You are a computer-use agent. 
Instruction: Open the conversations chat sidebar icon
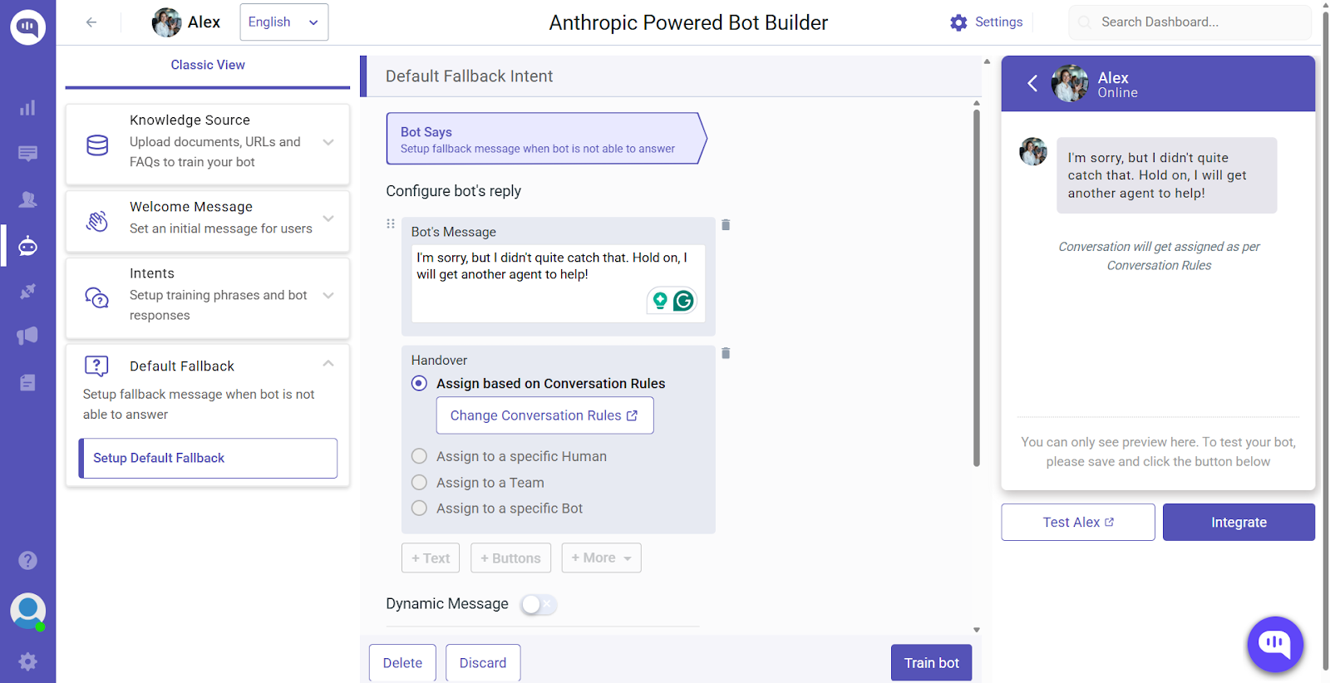click(27, 154)
